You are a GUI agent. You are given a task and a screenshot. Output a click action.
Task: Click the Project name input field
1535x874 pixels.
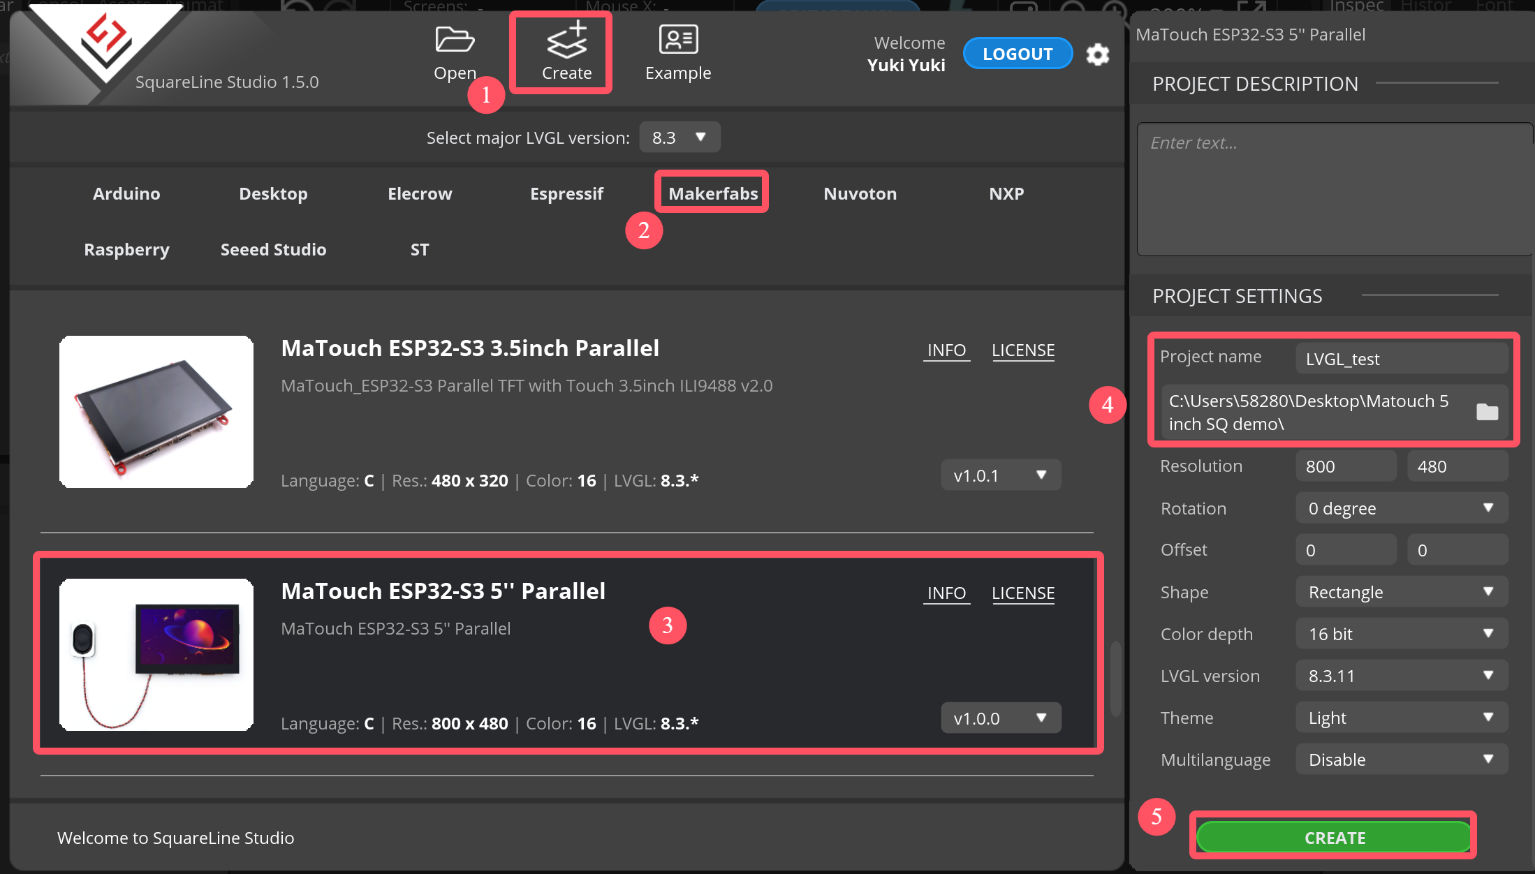1401,359
